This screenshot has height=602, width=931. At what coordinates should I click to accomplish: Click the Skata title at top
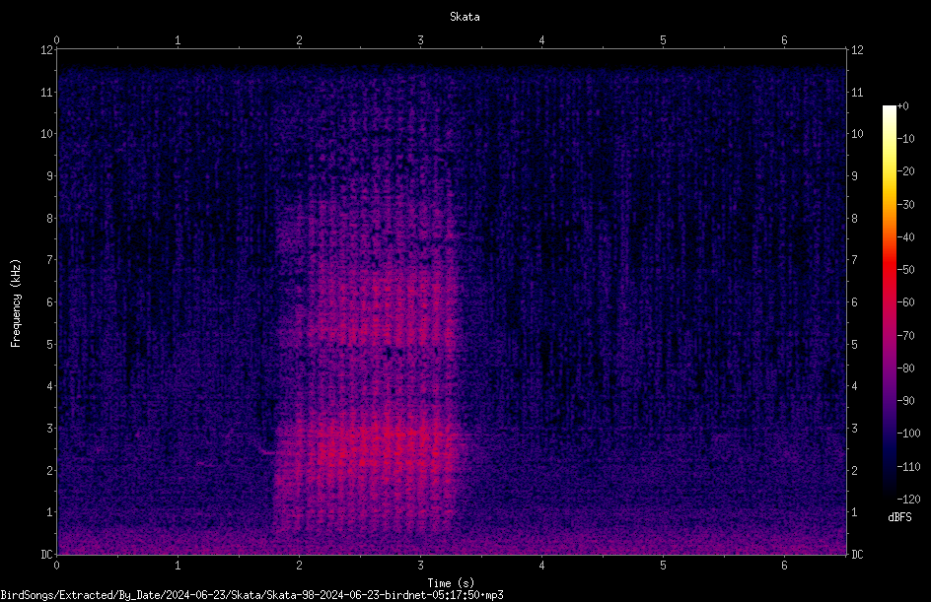[465, 17]
